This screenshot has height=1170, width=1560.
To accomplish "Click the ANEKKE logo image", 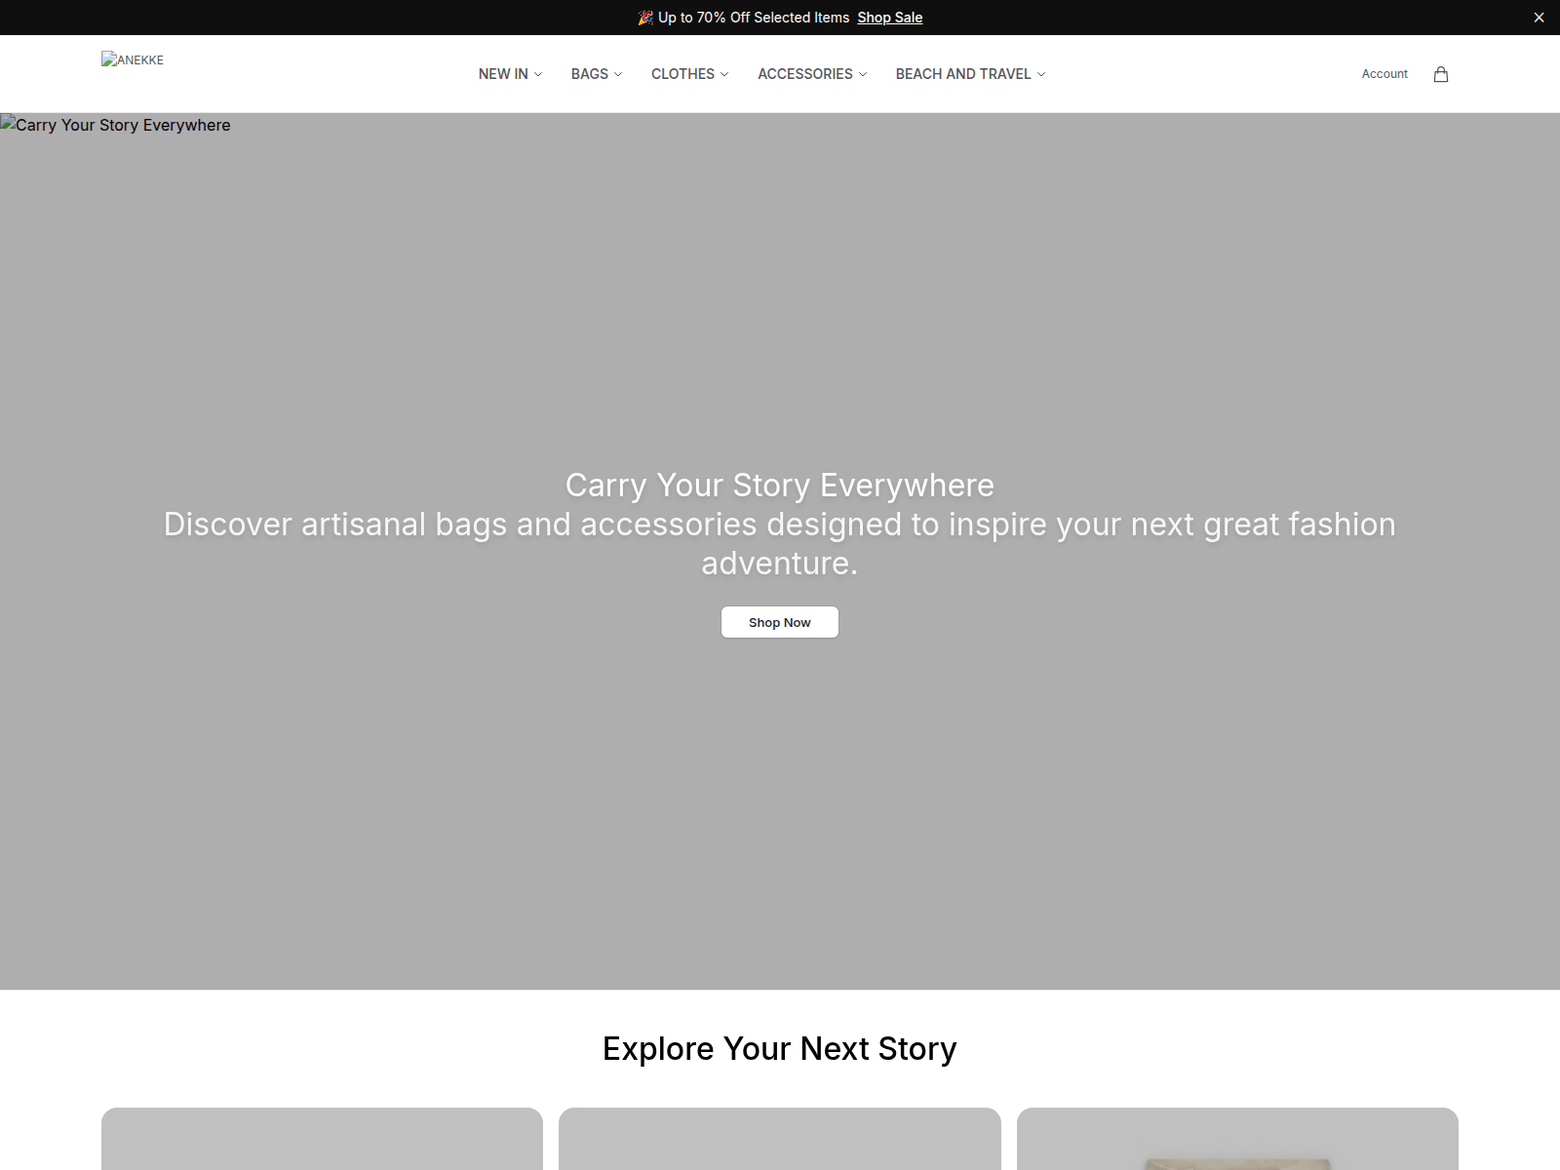I will [133, 59].
